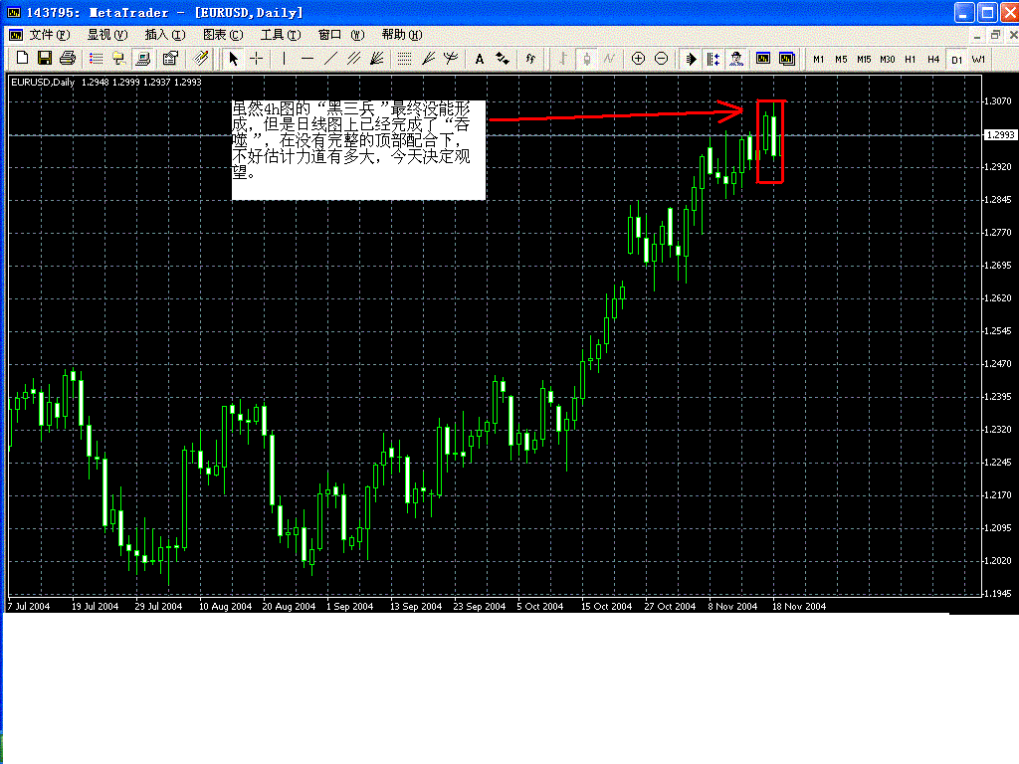This screenshot has height=764, width=1019.
Task: Open the 显视(V) menu
Action: [107, 35]
